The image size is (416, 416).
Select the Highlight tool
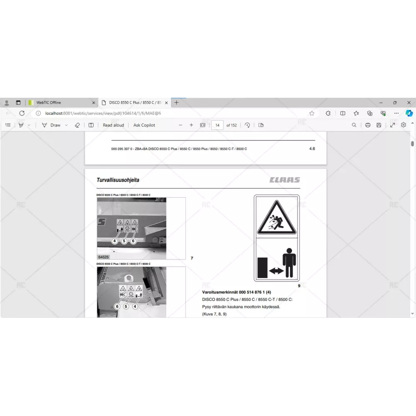pos(21,125)
